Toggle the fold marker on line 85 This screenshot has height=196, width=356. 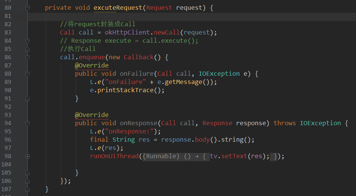[27, 49]
